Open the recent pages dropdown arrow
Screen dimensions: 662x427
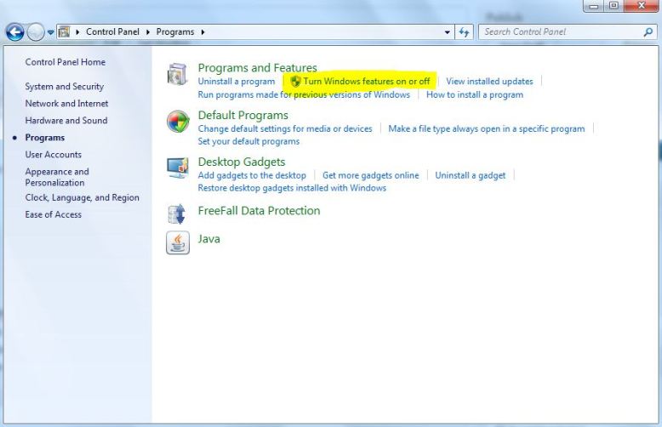click(51, 32)
